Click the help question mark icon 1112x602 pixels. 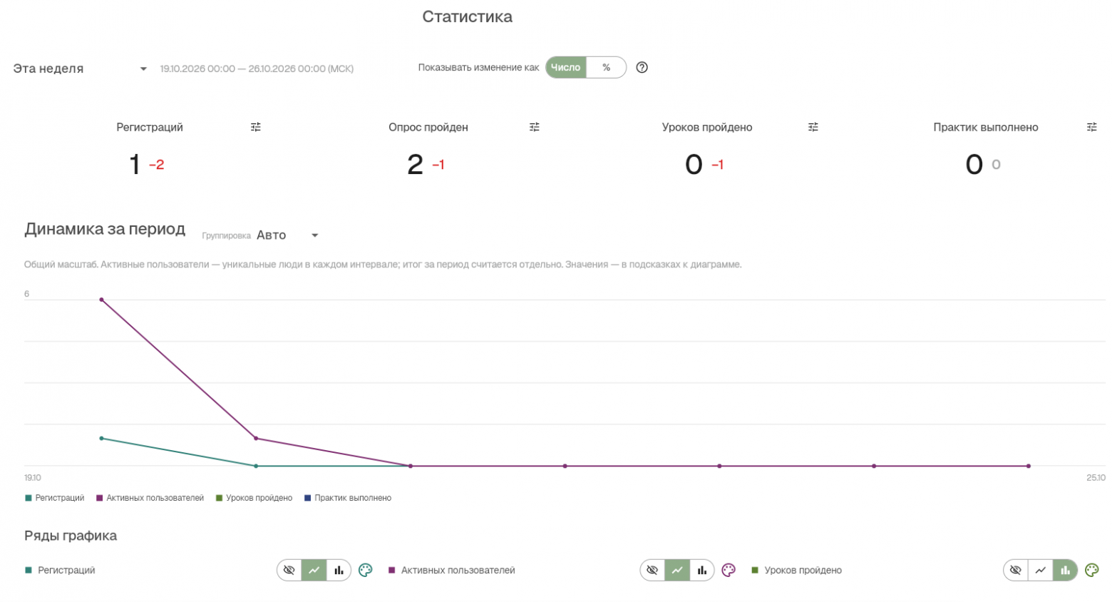coord(642,68)
